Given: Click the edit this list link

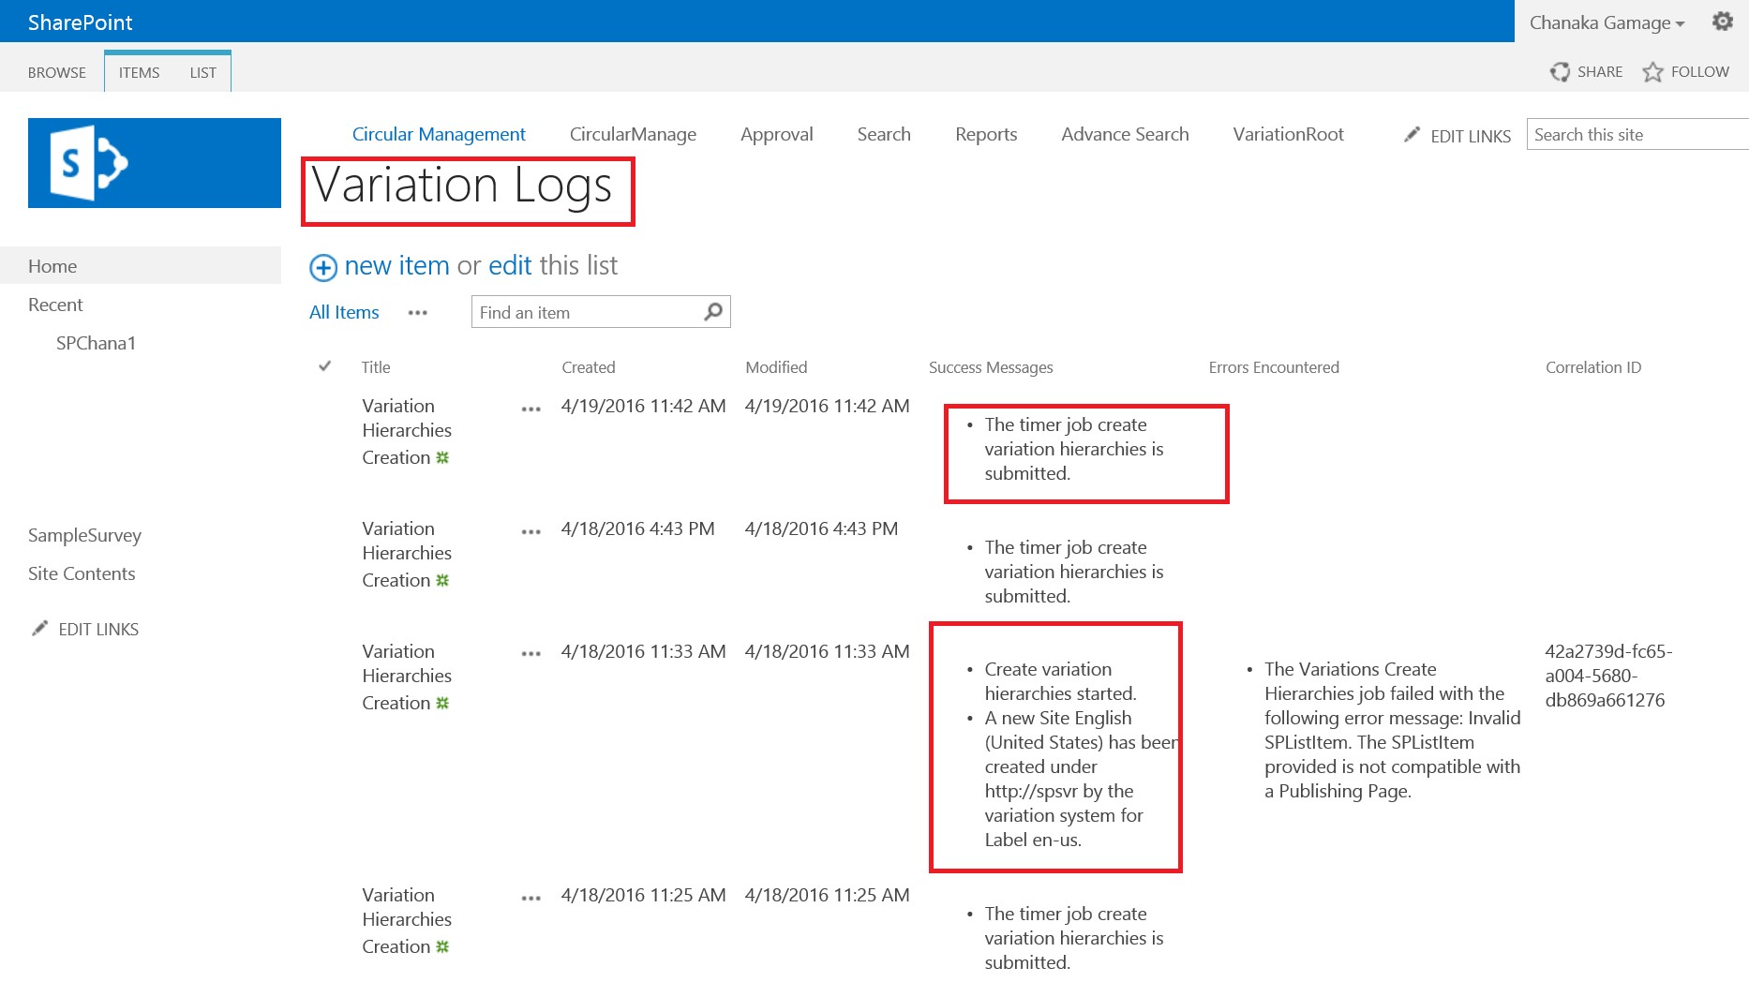Looking at the screenshot, I should pyautogui.click(x=511, y=266).
